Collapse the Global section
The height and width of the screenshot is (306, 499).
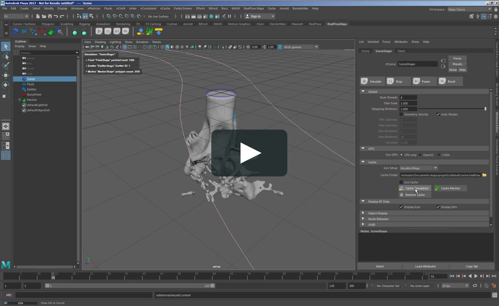[363, 92]
